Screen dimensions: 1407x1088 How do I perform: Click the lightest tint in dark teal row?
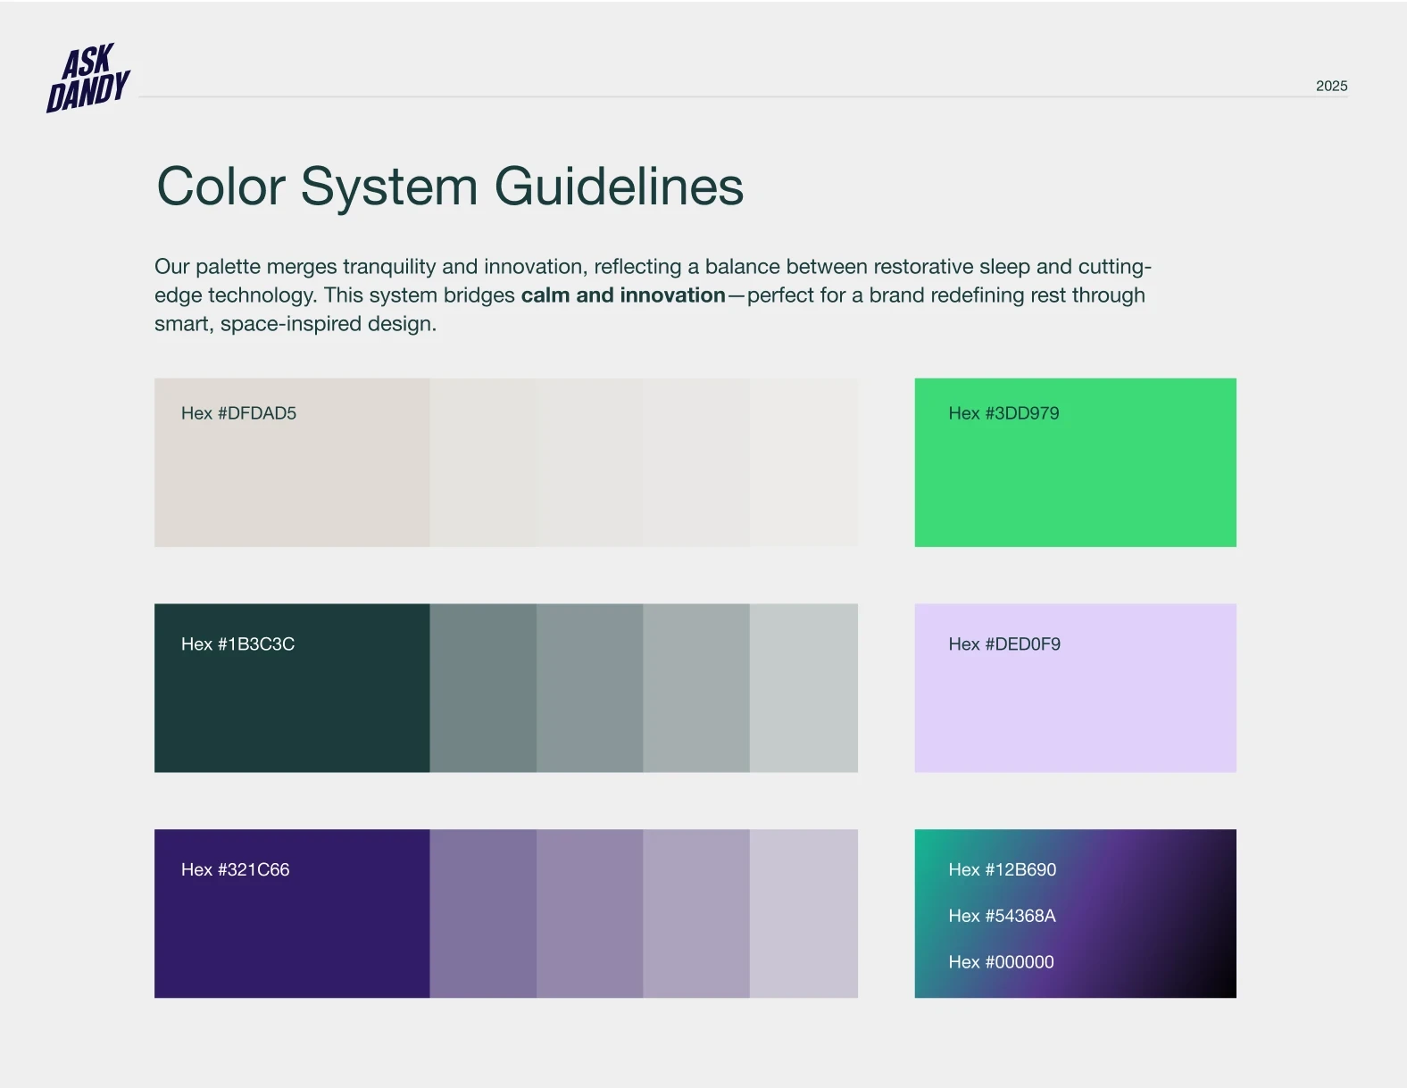[x=803, y=688]
